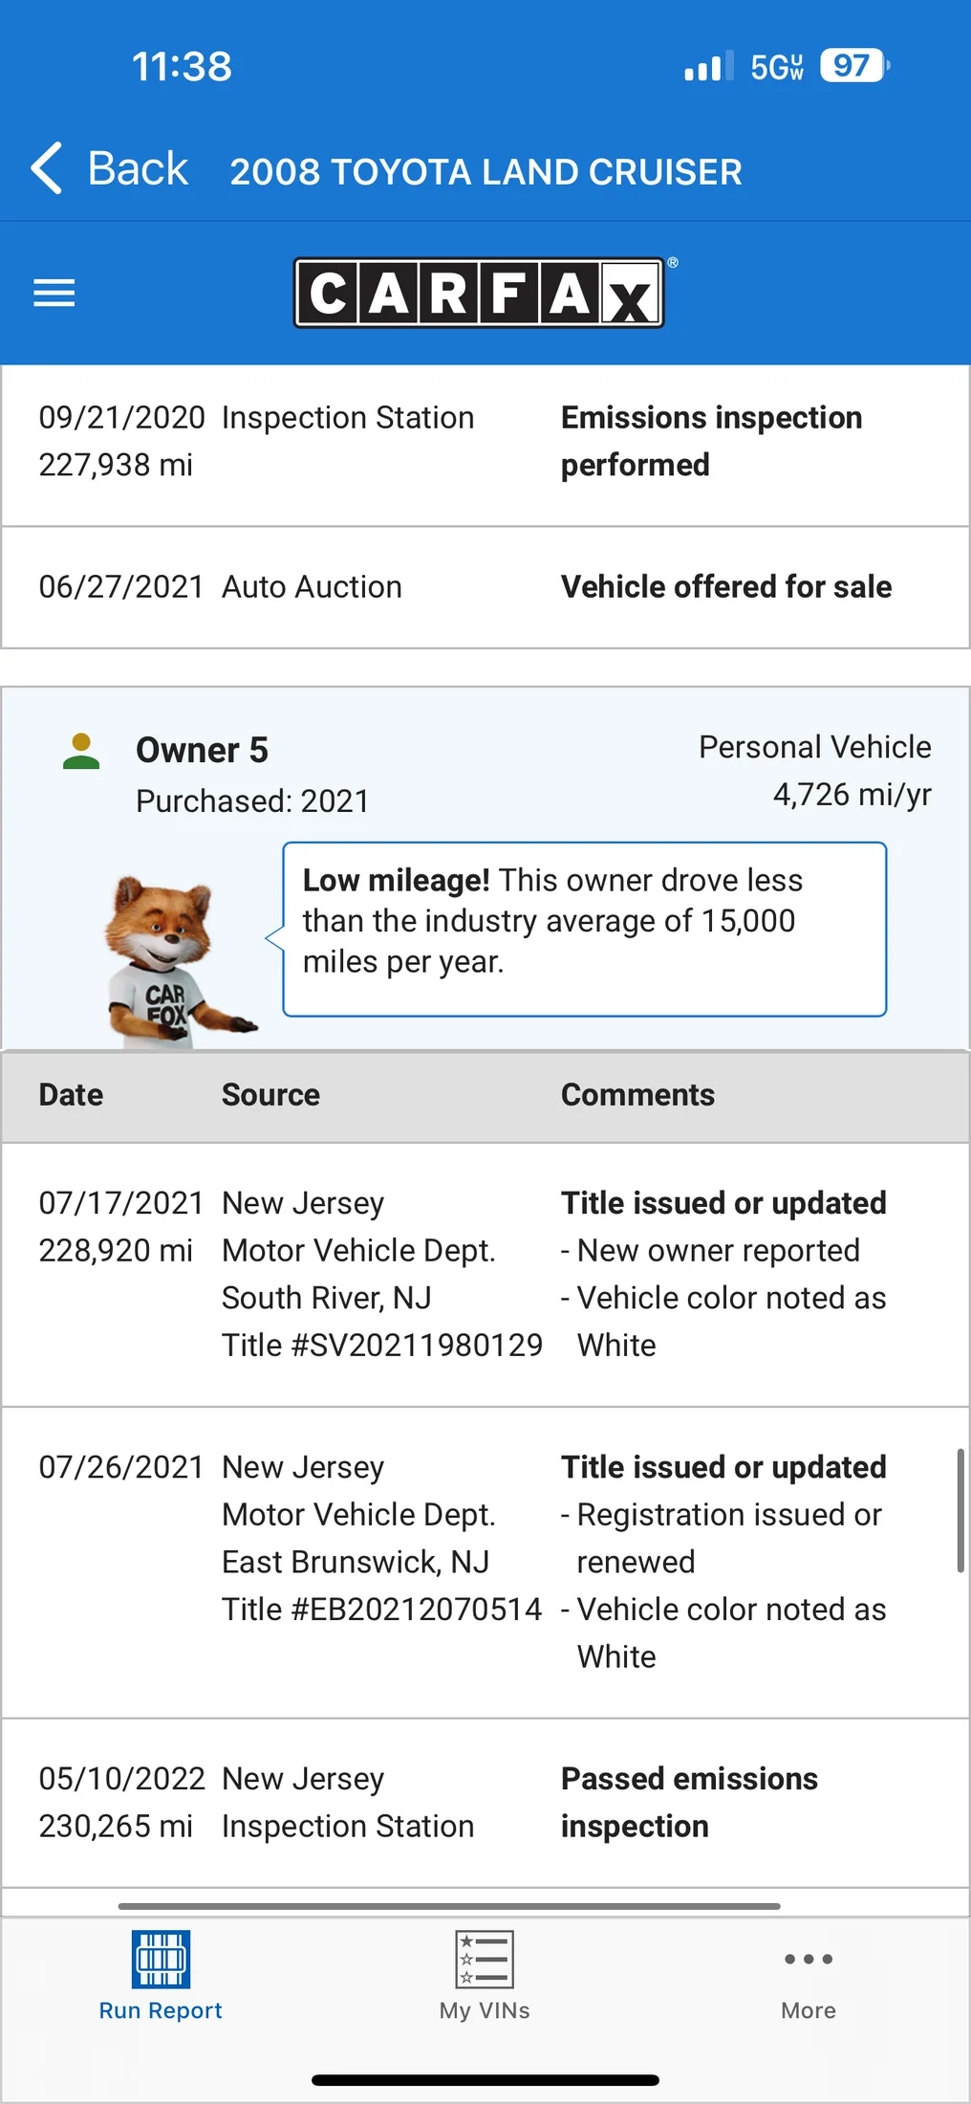Image resolution: width=971 pixels, height=2104 pixels.
Task: Tap the Owner 5 person icon
Action: [81, 752]
